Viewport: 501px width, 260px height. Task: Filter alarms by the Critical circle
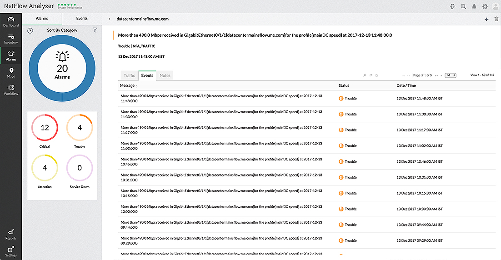(x=45, y=128)
